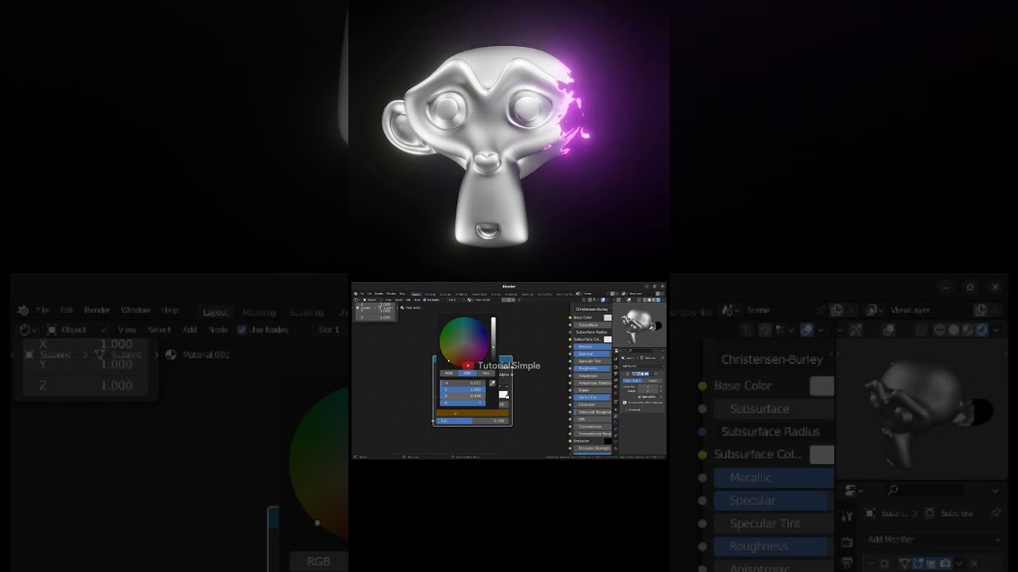This screenshot has width=1018, height=572.
Task: Open the node editor type selector icon
Action: click(x=358, y=300)
